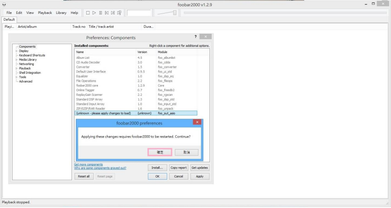The width and height of the screenshot is (391, 208).
Task: Open the Playback menu
Action: click(45, 13)
